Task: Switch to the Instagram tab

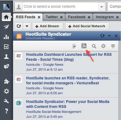Action: pyautogui.click(x=105, y=17)
